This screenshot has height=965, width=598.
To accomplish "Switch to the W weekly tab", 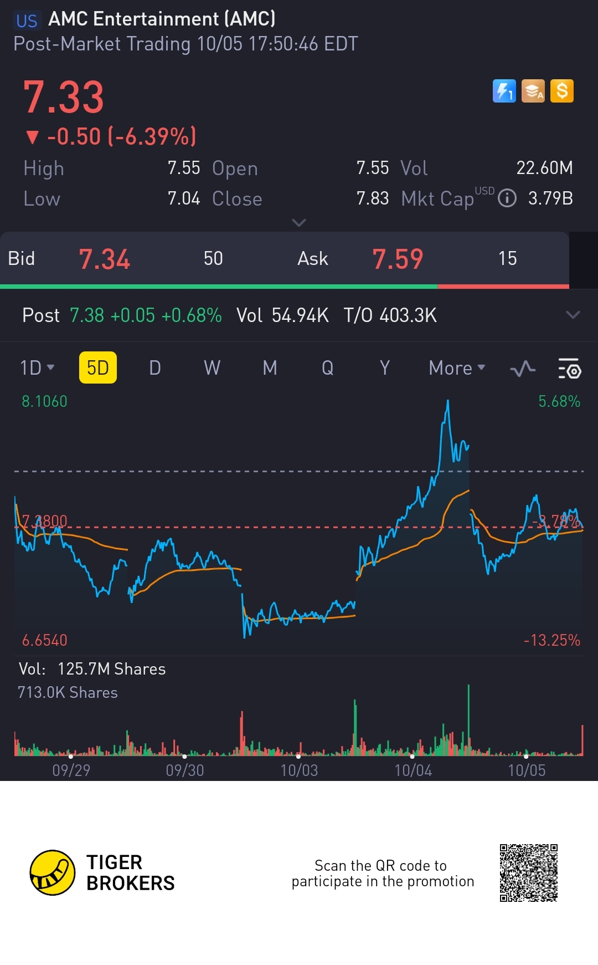I will point(212,367).
